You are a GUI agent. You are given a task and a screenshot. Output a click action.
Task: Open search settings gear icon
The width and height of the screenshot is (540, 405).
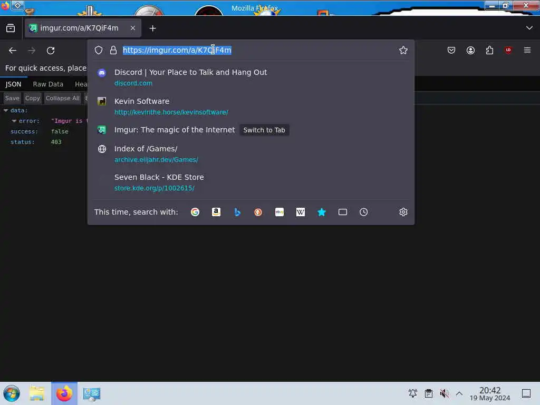pyautogui.click(x=403, y=212)
